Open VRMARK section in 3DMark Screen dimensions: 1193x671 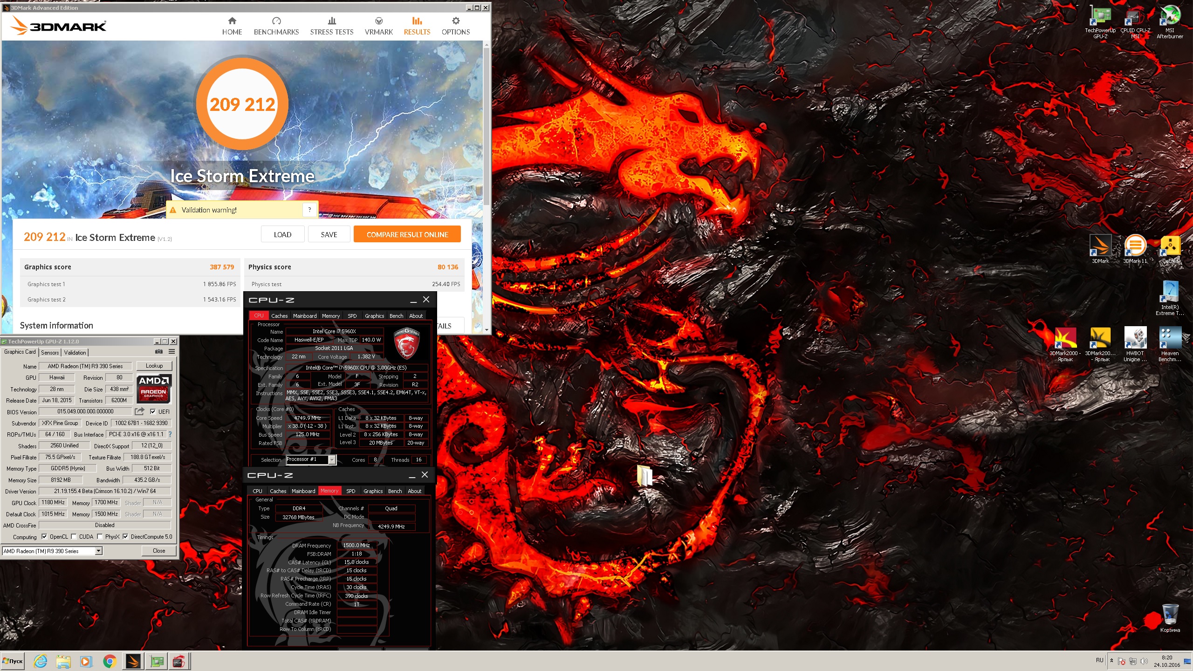(378, 26)
